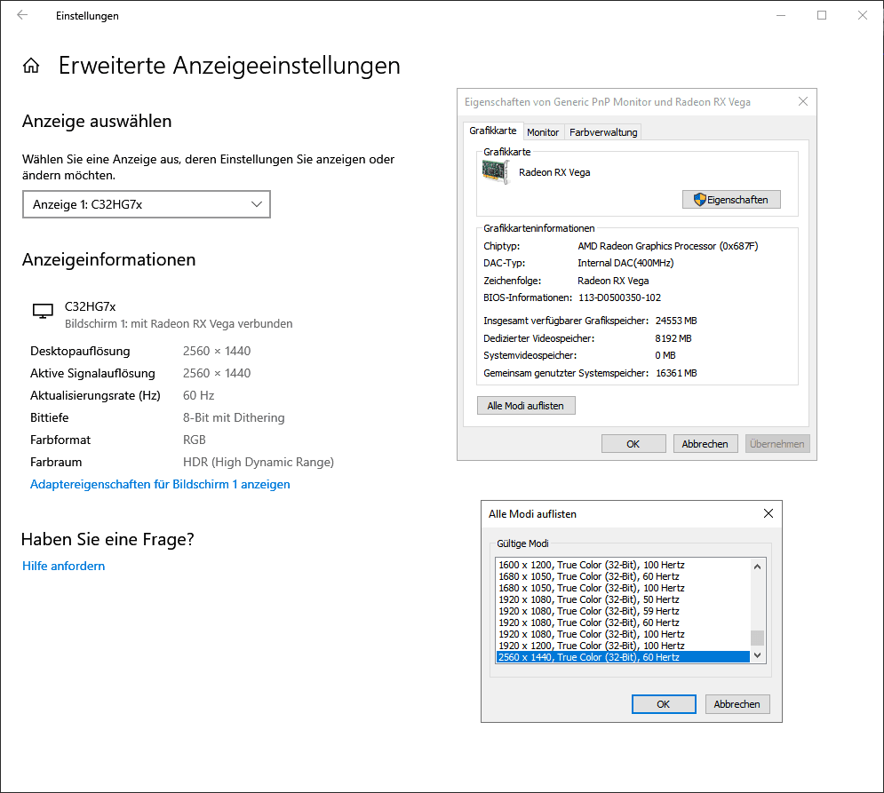Click the monitor icon next to C32HG7x

point(43,311)
